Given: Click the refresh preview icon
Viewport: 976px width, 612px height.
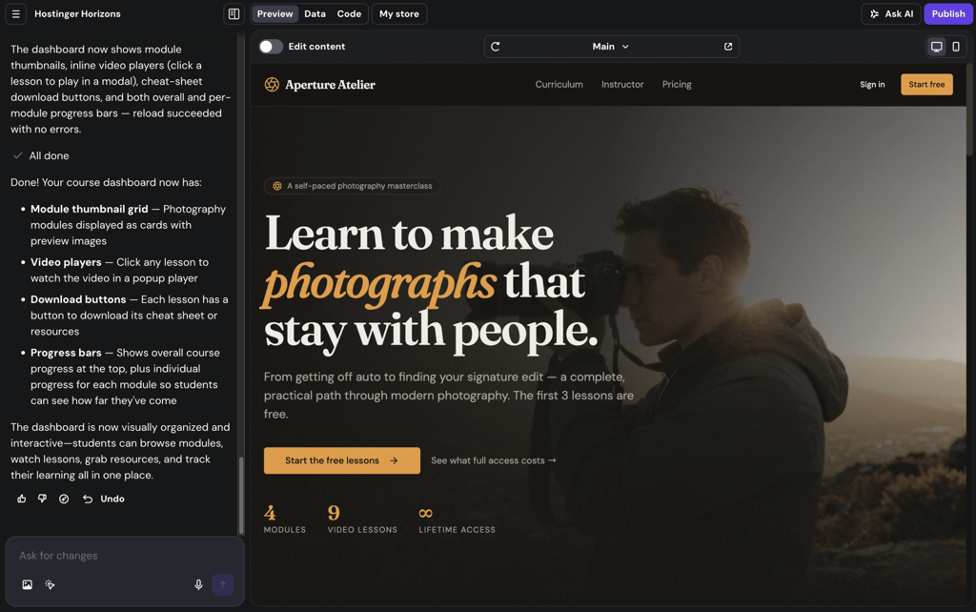Looking at the screenshot, I should point(495,47).
